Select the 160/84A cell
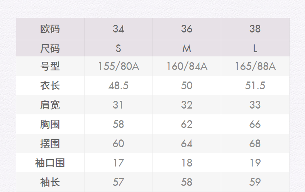The height and width of the screenshot is (192, 305). click(187, 66)
